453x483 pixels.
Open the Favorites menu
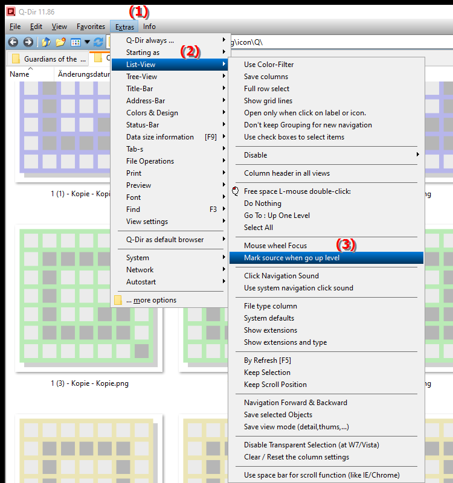91,27
